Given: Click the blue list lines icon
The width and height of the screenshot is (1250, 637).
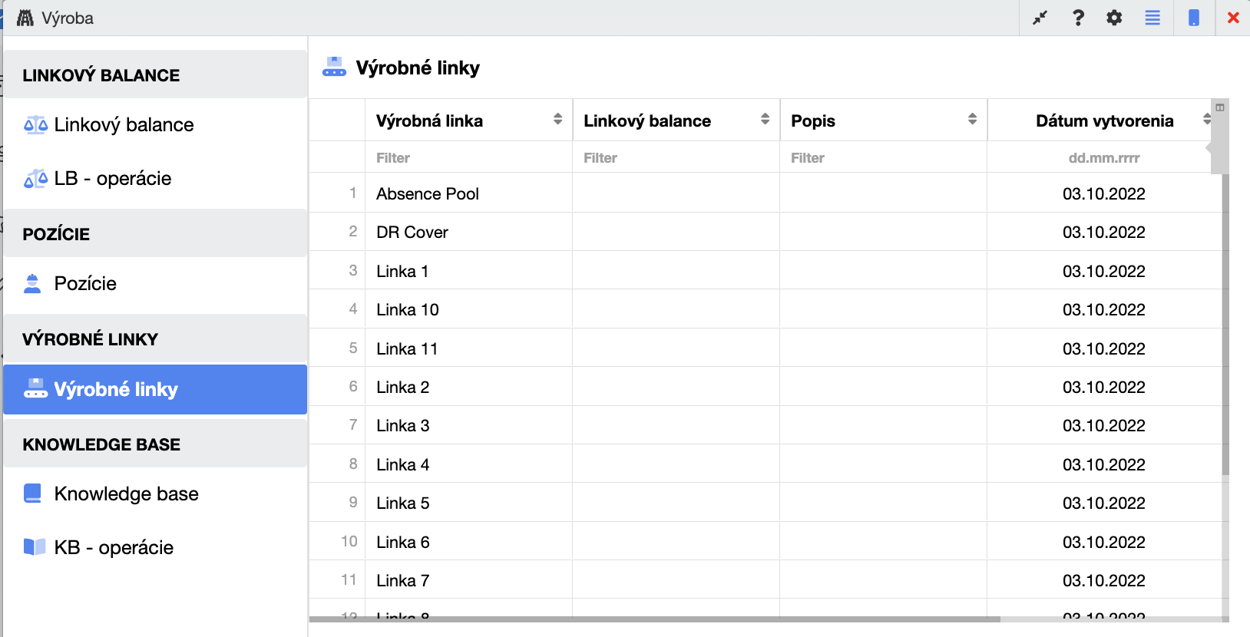Looking at the screenshot, I should pyautogui.click(x=1152, y=18).
